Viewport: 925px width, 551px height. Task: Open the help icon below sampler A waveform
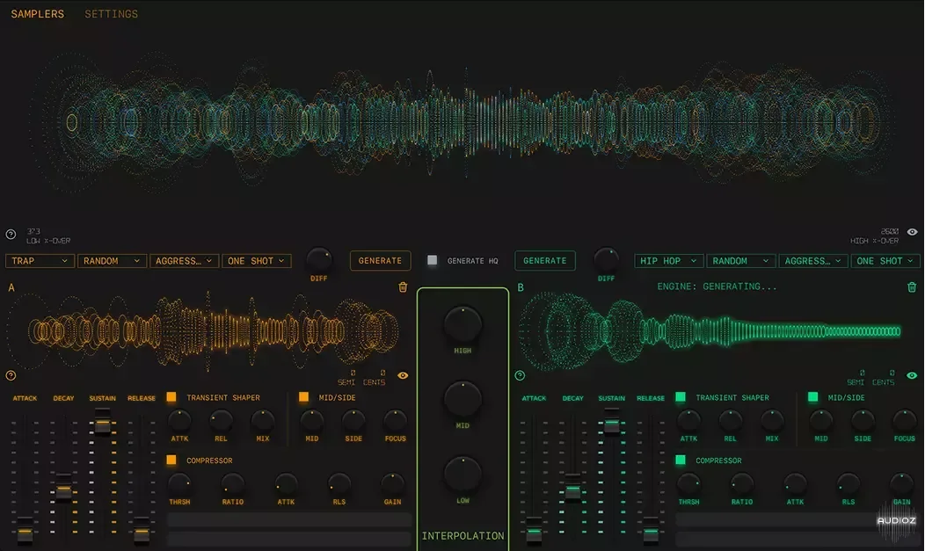(11, 375)
